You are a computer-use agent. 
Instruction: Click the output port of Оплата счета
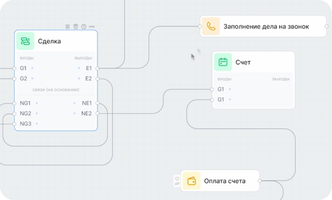point(259,181)
